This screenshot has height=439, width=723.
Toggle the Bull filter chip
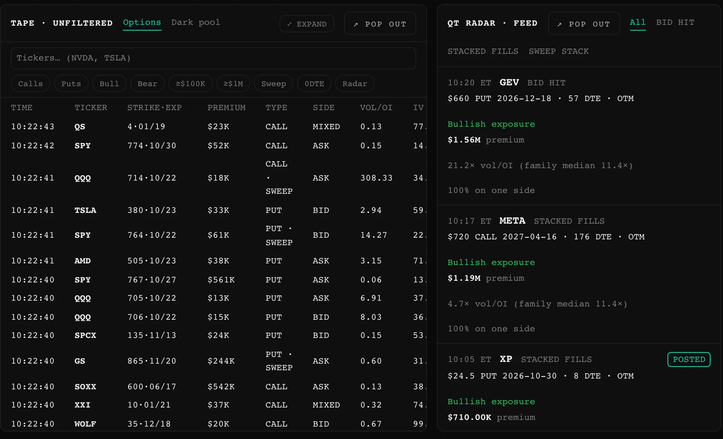tap(109, 84)
